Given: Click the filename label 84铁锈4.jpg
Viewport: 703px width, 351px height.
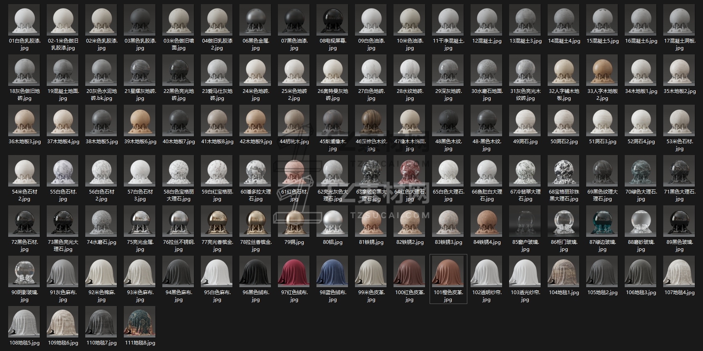Looking at the screenshot, I should [487, 242].
